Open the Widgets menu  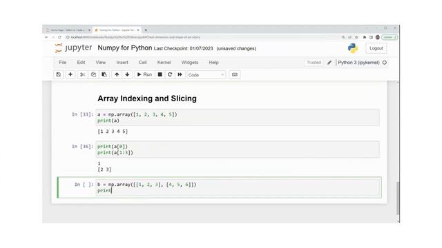pyautogui.click(x=190, y=63)
